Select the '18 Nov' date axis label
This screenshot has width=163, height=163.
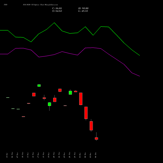coord(43,155)
